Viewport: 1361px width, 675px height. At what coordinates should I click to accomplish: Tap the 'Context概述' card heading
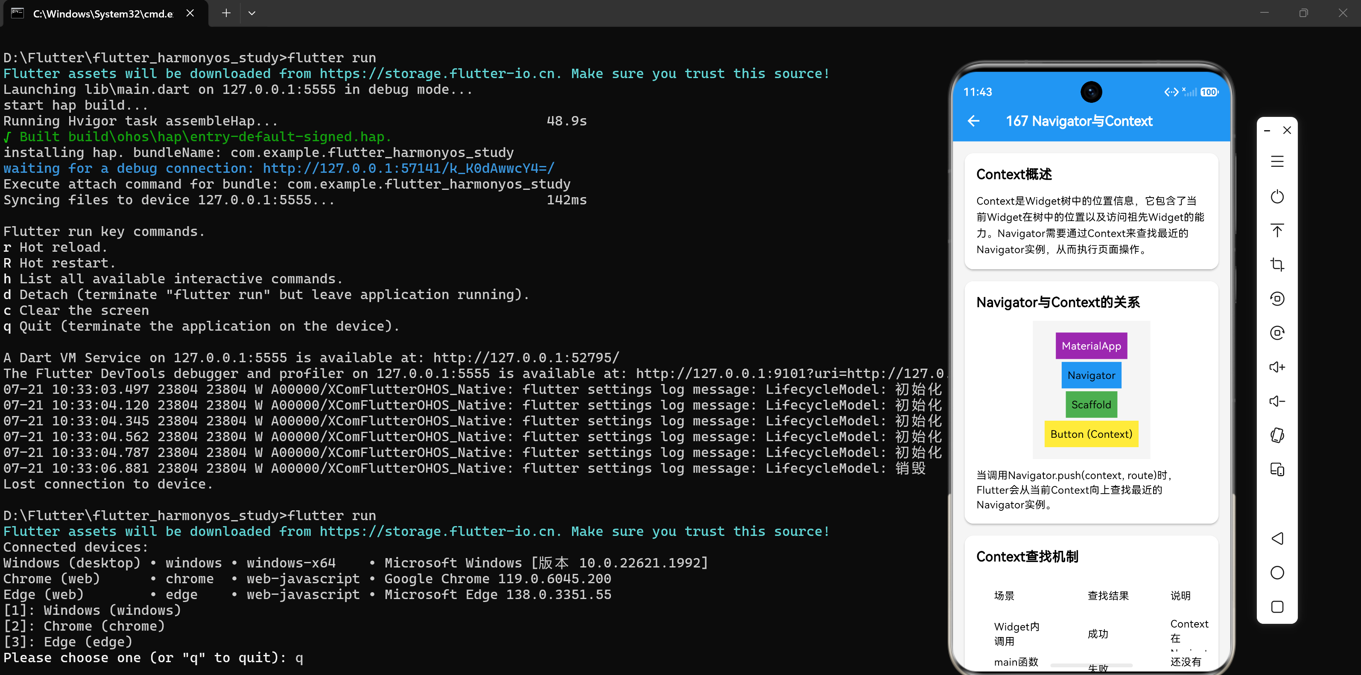[1014, 174]
